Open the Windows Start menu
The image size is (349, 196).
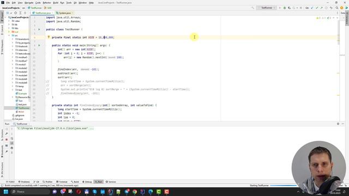tap(6, 192)
